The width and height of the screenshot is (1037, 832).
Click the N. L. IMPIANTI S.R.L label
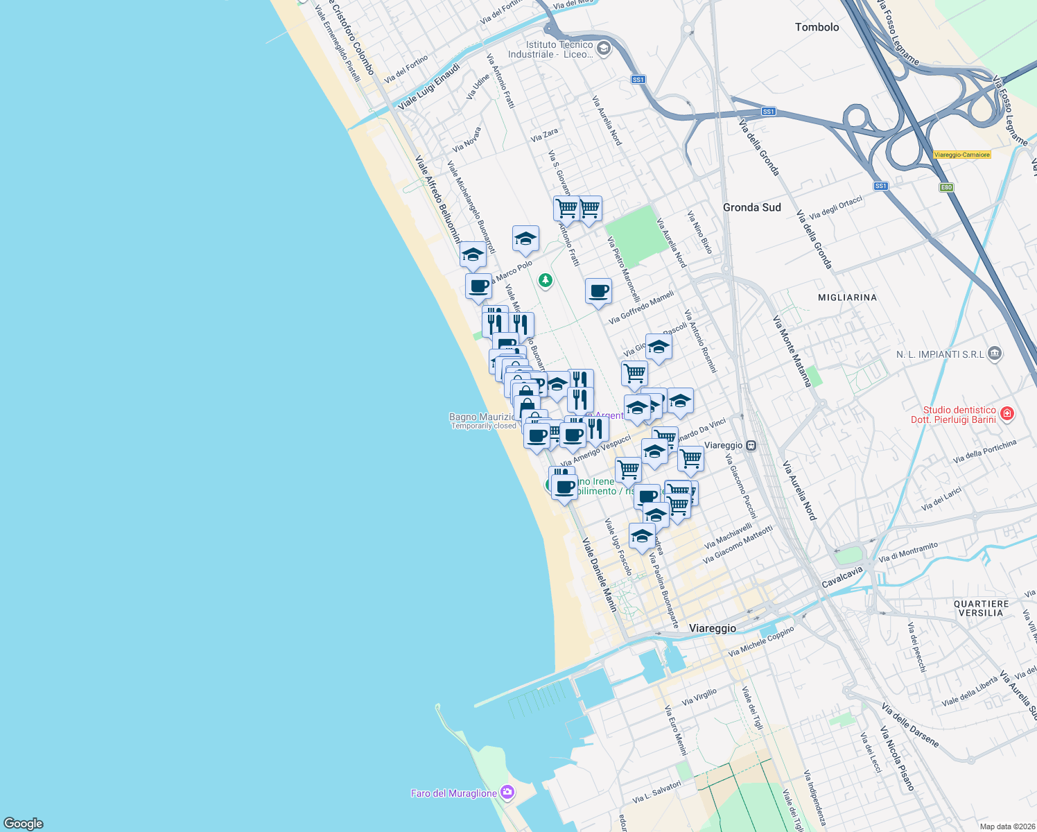[x=940, y=354]
